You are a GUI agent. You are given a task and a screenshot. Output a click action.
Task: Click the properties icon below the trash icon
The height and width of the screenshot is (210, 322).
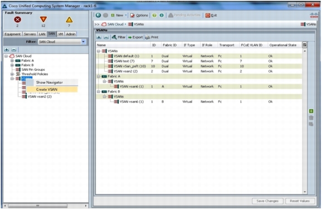click(311, 124)
